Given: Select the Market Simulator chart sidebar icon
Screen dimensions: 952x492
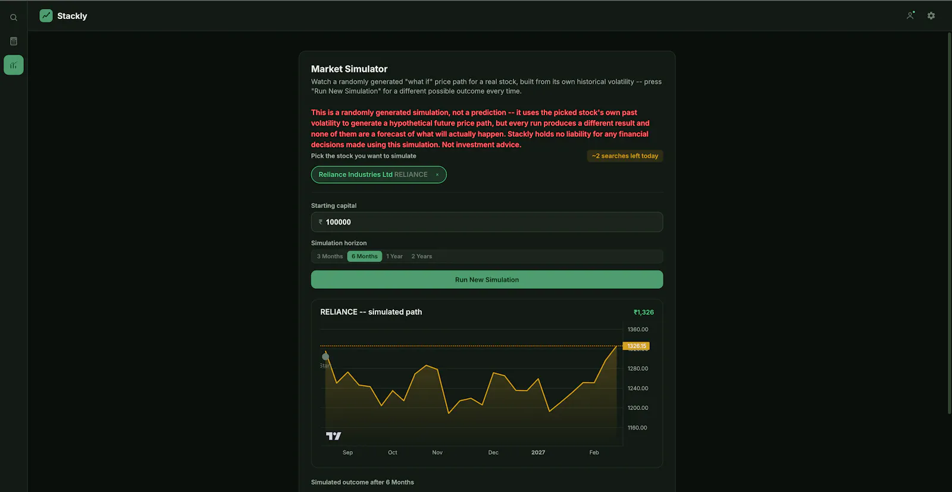Looking at the screenshot, I should 14,65.
